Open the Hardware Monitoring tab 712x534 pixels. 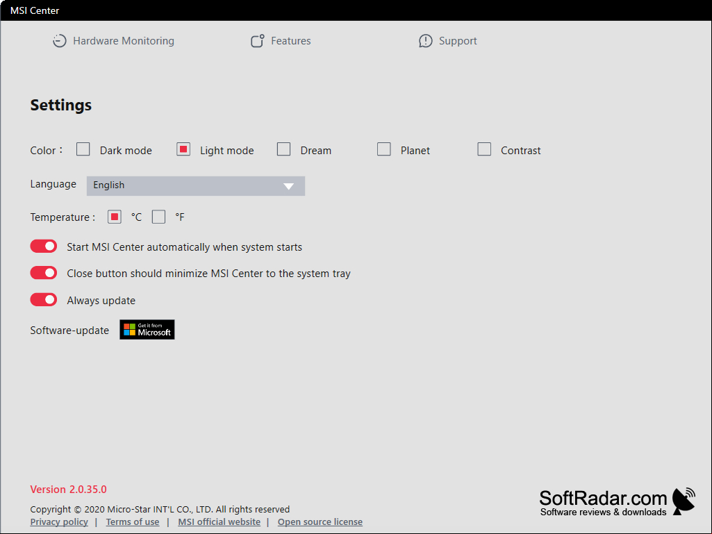[113, 41]
